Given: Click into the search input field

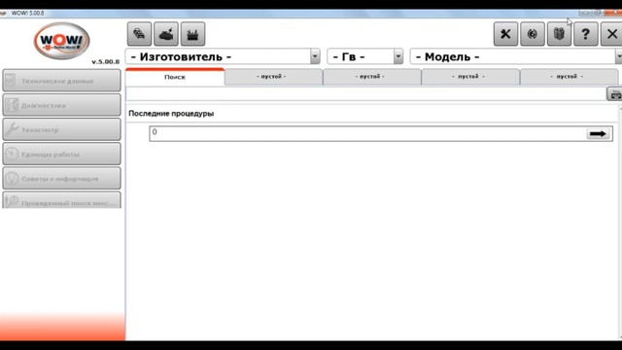Looking at the screenshot, I should point(365,94).
